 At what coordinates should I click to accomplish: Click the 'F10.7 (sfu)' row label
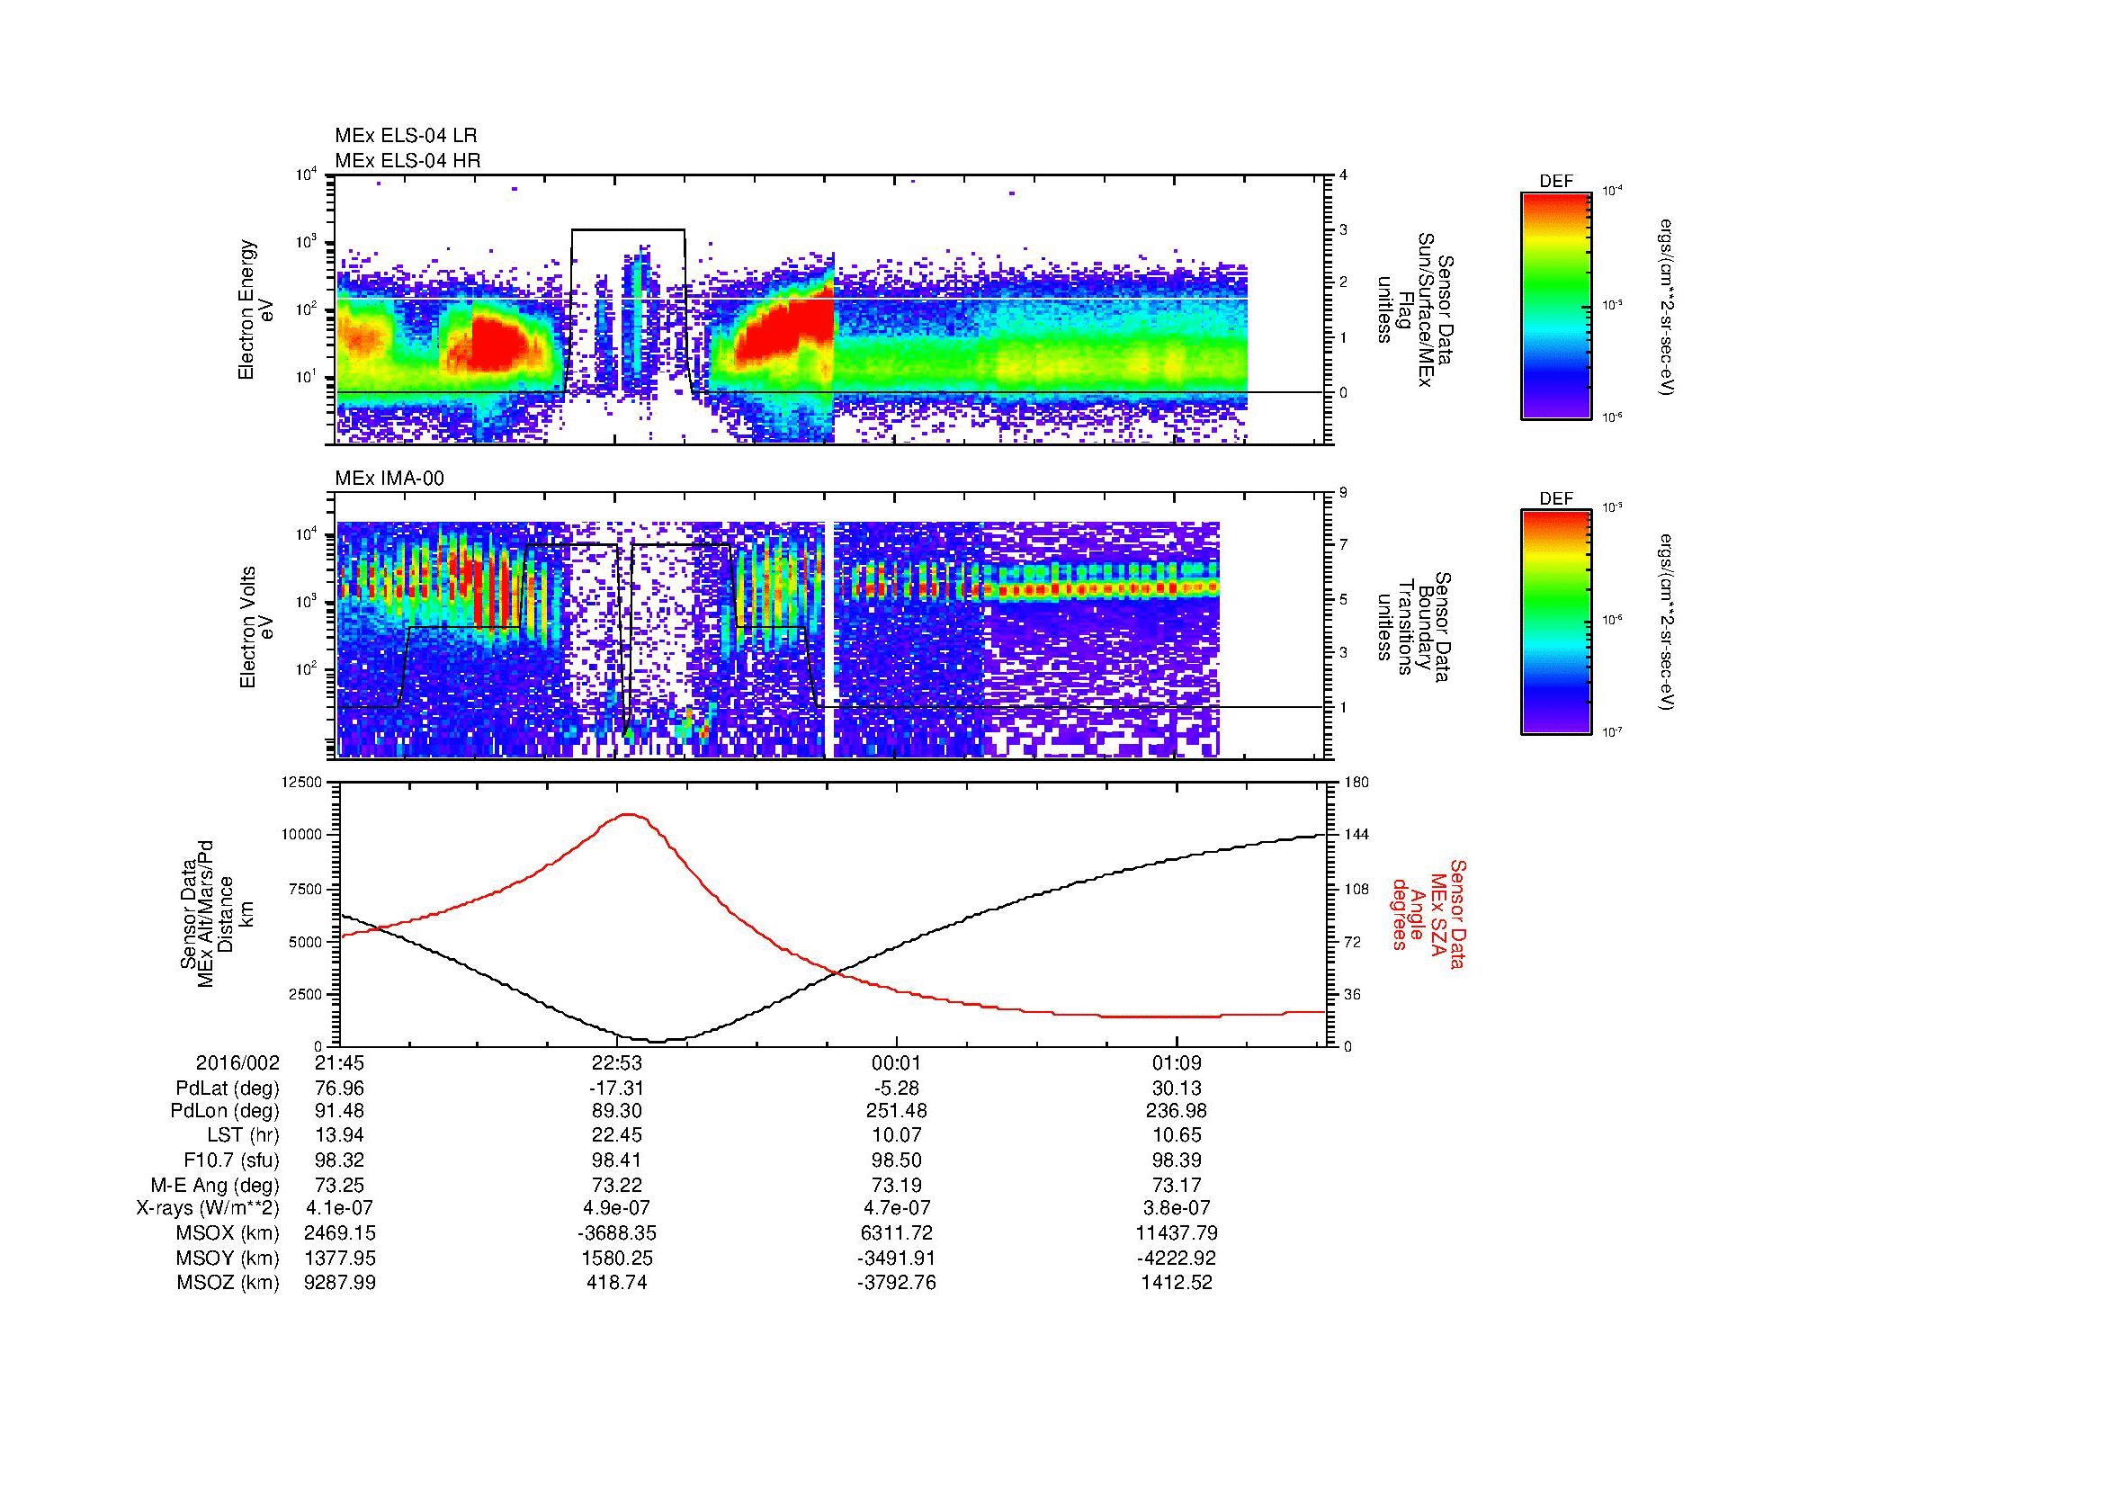pos(230,1160)
